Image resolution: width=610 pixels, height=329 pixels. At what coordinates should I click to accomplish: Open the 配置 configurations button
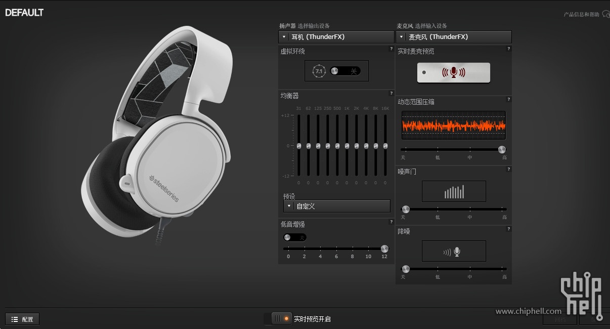[22, 319]
